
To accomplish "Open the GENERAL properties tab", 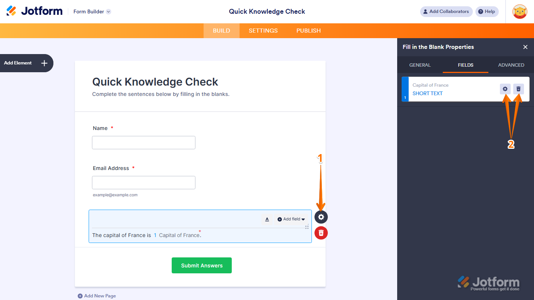I will coord(420,65).
